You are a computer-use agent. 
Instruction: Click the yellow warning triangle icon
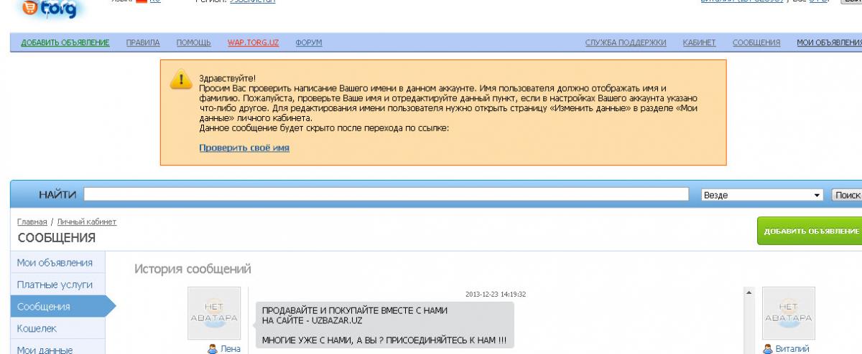tap(180, 80)
